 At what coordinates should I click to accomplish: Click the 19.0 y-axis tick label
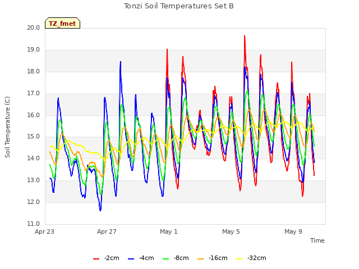tap(34, 50)
